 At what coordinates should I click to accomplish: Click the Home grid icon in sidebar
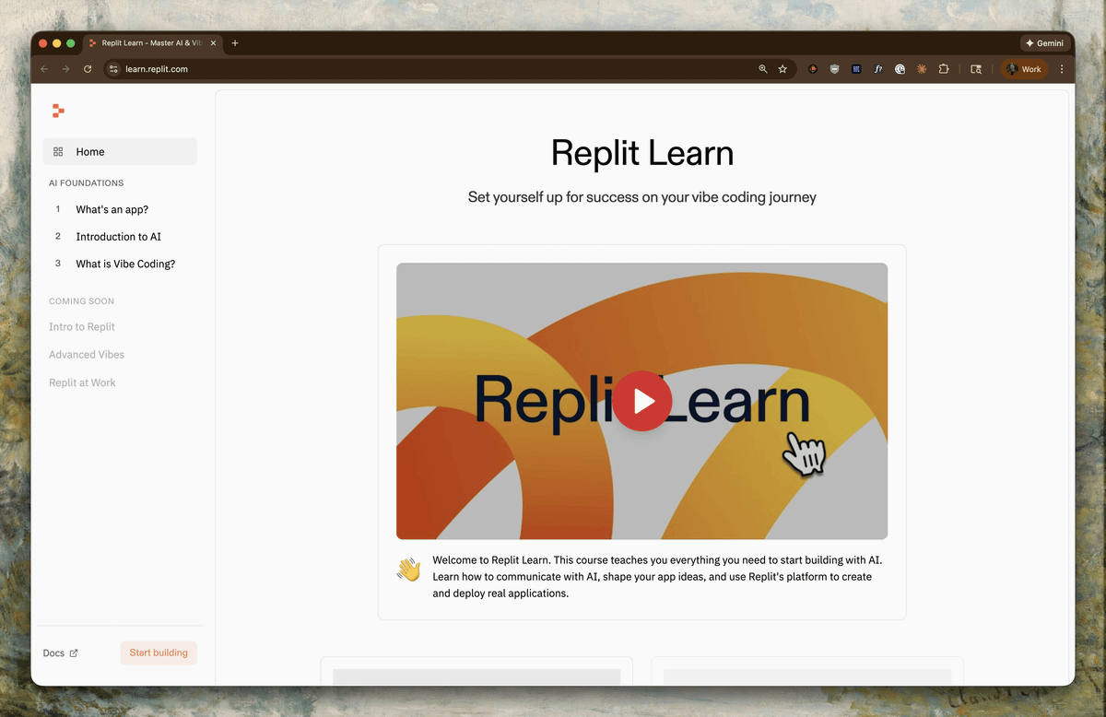pos(58,152)
